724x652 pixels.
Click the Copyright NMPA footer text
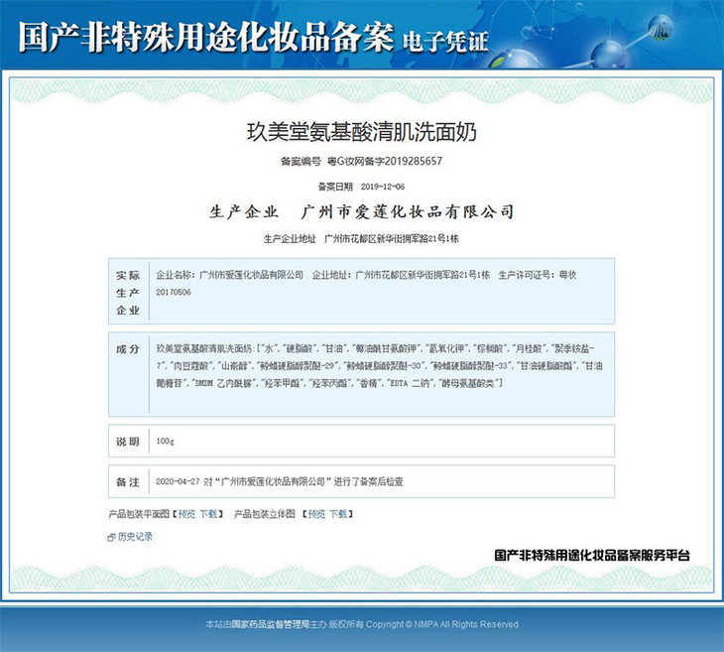click(441, 624)
